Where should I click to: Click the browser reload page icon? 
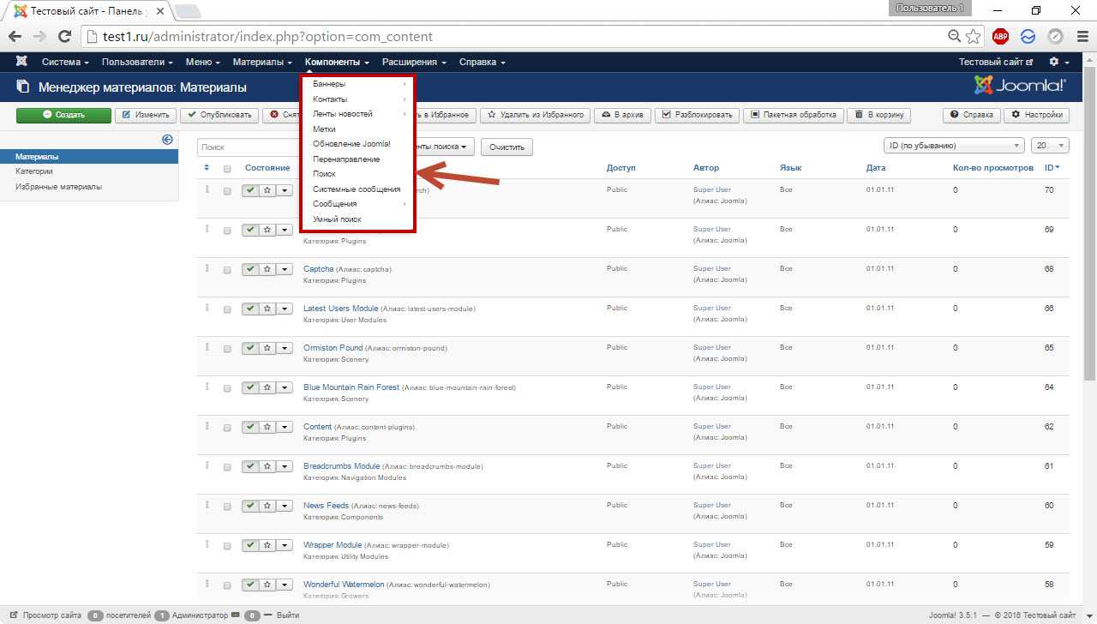63,37
